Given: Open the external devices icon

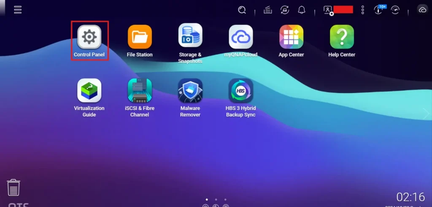Looking at the screenshot, I should pos(285,10).
